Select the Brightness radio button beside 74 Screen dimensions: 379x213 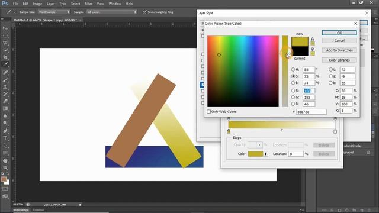point(293,83)
